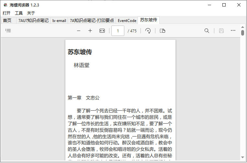Open the 工具 menu

pos(19,13)
